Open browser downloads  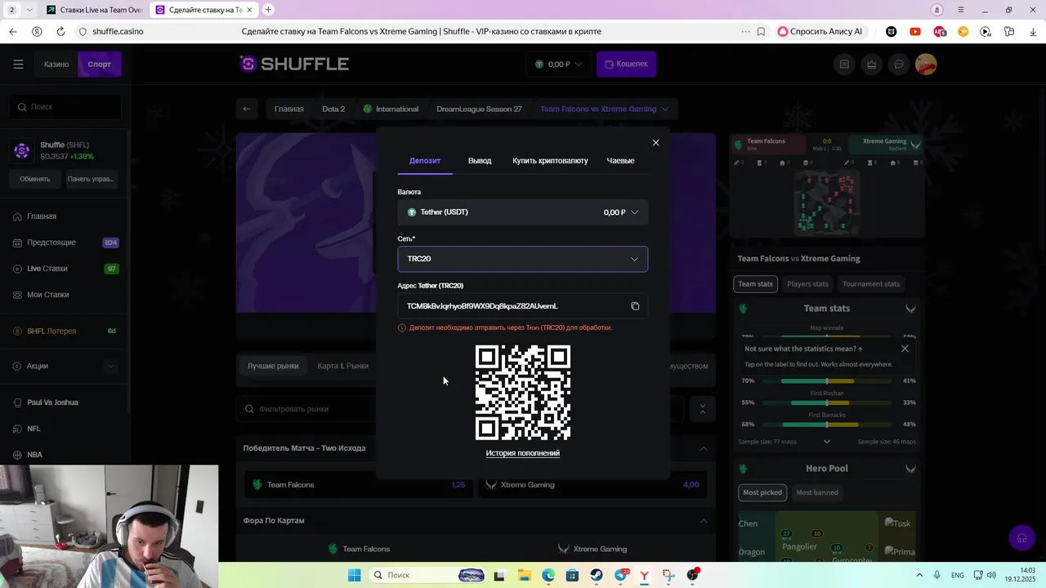pyautogui.click(x=1033, y=32)
